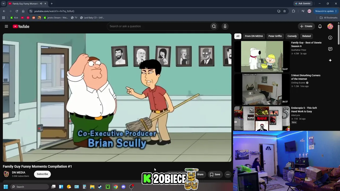Open a new browser tab

pos(52,4)
